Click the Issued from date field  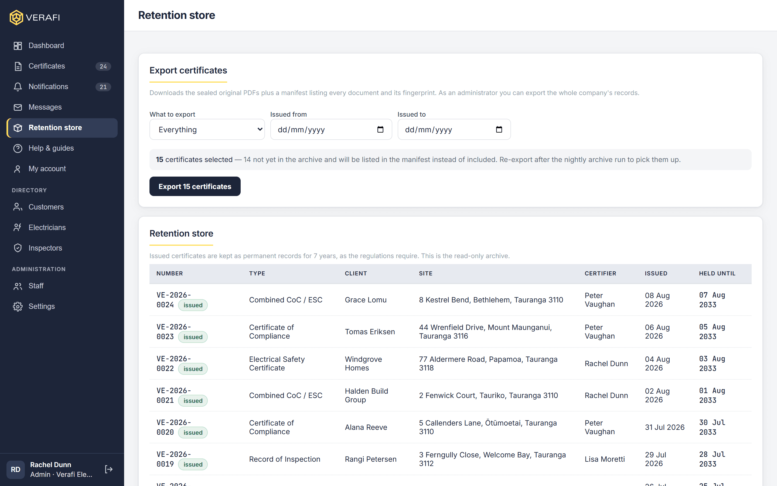(331, 130)
